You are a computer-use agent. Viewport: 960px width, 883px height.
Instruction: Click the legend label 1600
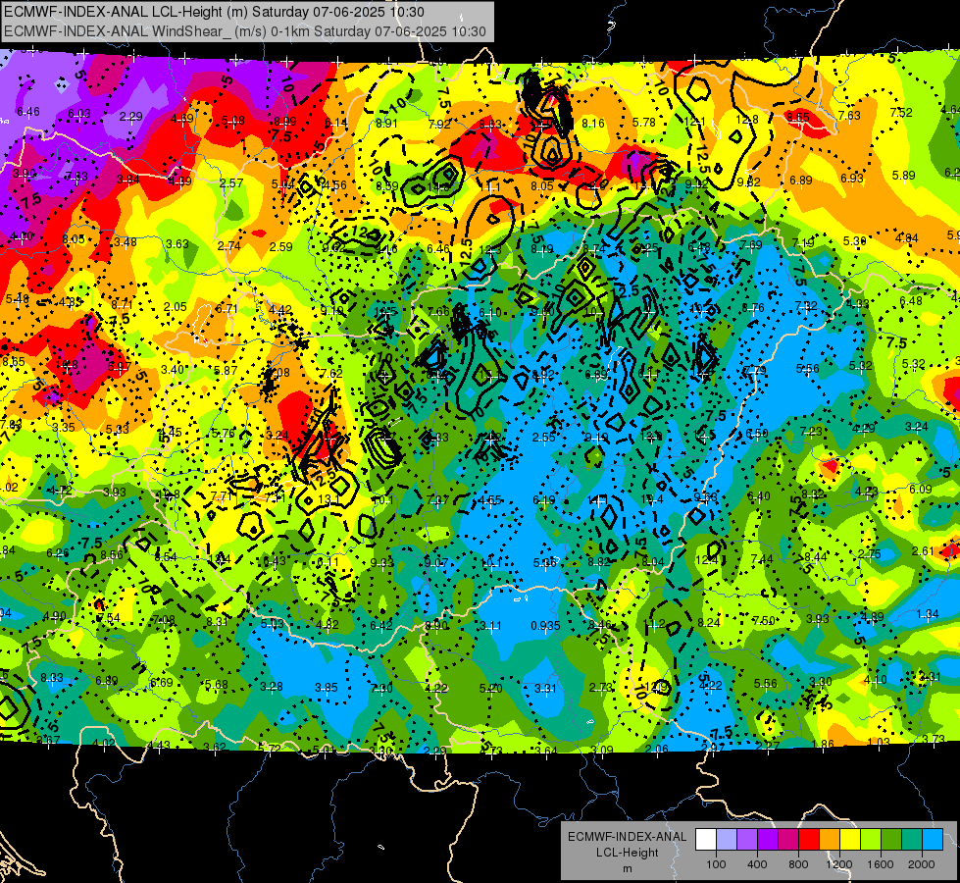[881, 864]
